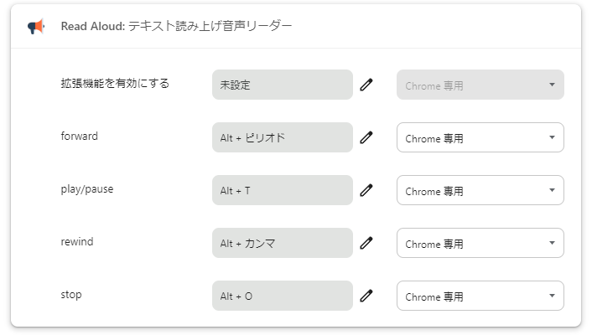Select the Alt + ピリオド shortcut field
592x335 pixels.
pos(282,137)
